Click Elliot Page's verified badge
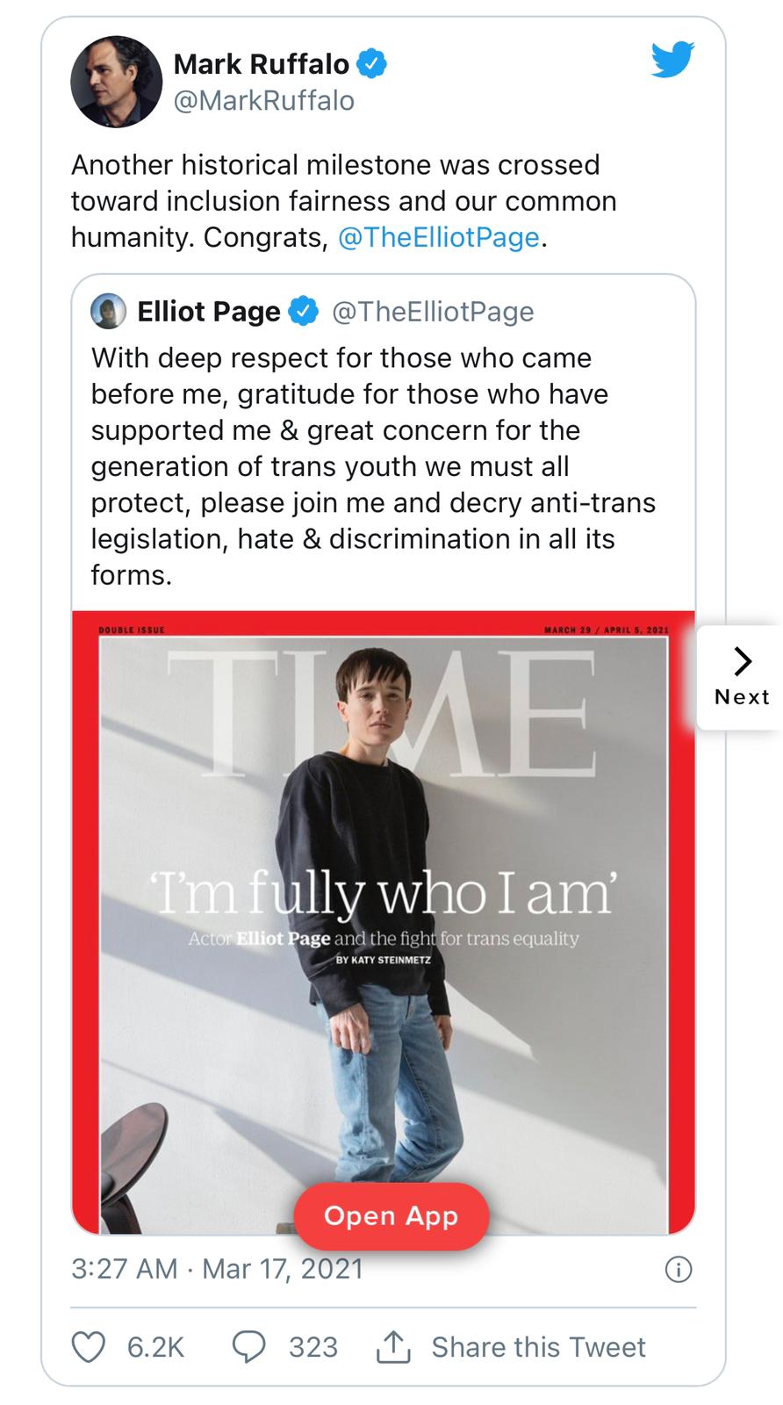The image size is (783, 1405). point(304,311)
